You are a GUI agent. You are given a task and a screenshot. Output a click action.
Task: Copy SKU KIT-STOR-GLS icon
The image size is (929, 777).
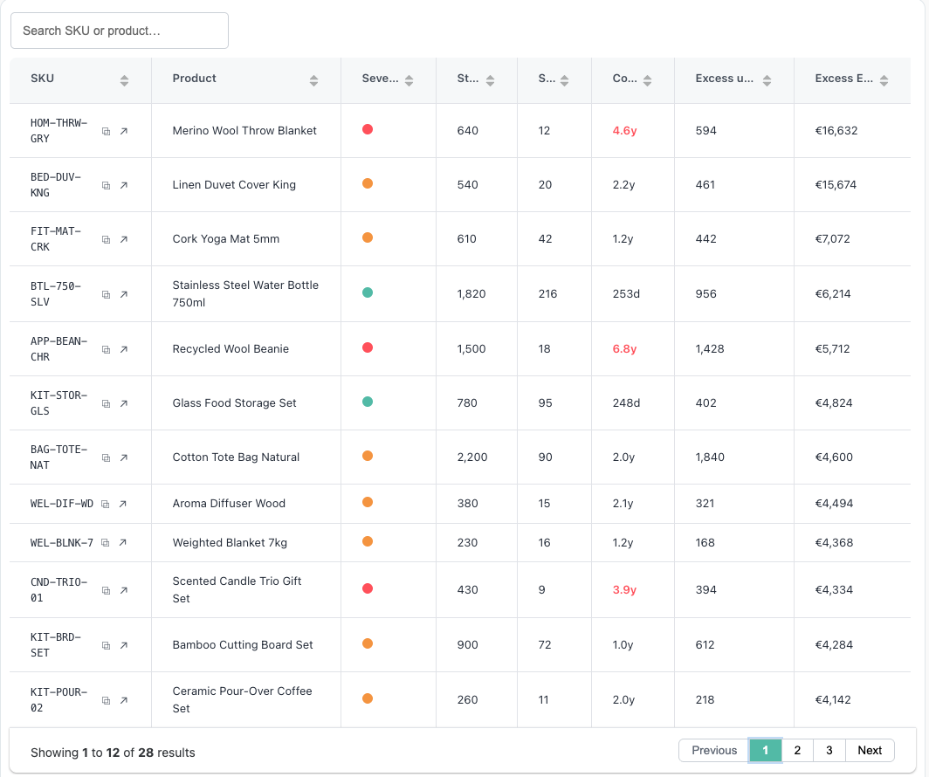(x=106, y=404)
